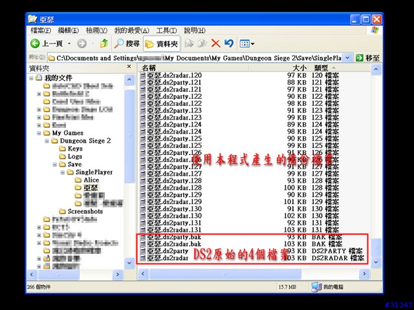
Task: Click the blue Undo arrow icon
Action: (x=229, y=43)
